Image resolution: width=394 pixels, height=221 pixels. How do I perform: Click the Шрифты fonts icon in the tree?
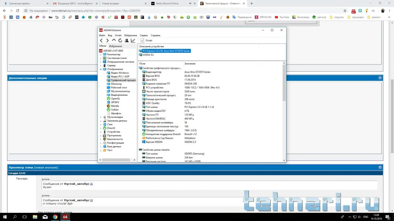[x=108, y=114]
